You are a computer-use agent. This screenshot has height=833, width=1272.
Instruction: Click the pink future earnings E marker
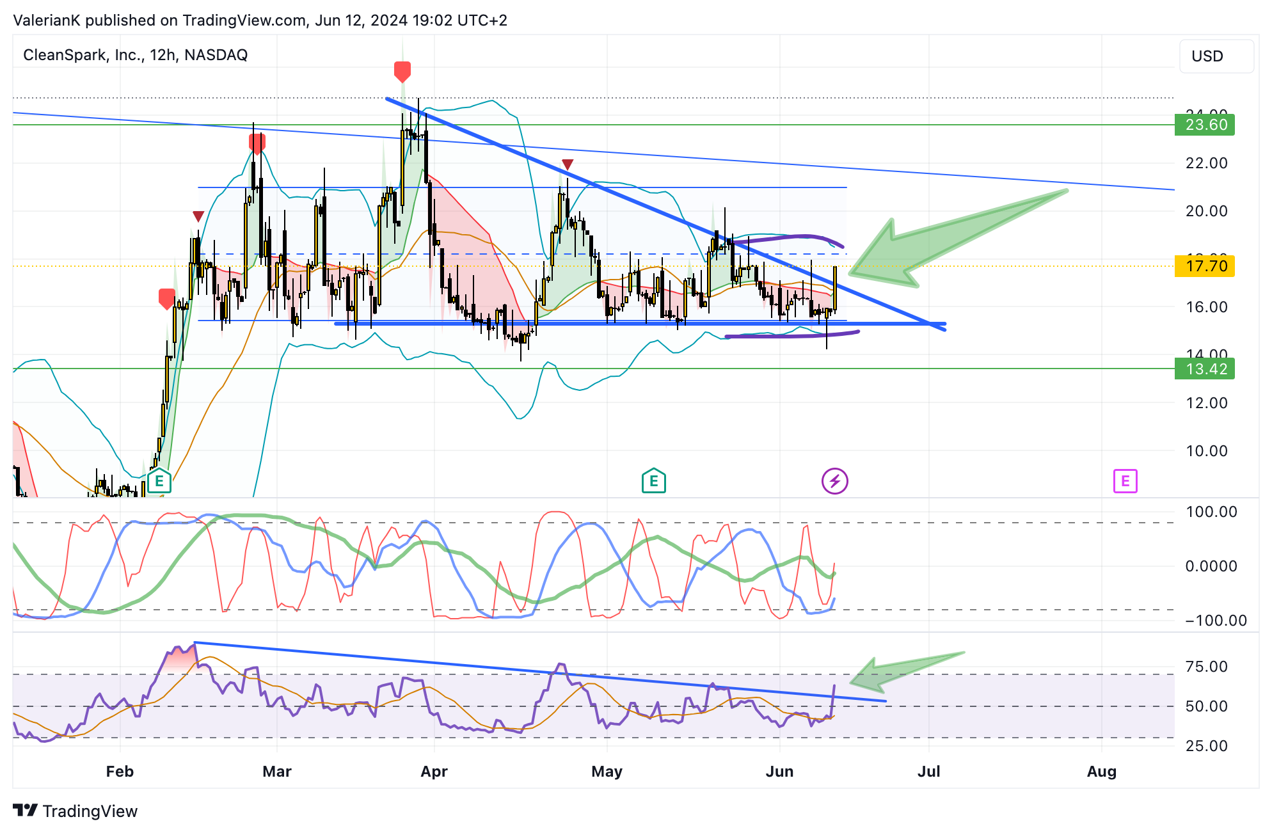[1125, 481]
